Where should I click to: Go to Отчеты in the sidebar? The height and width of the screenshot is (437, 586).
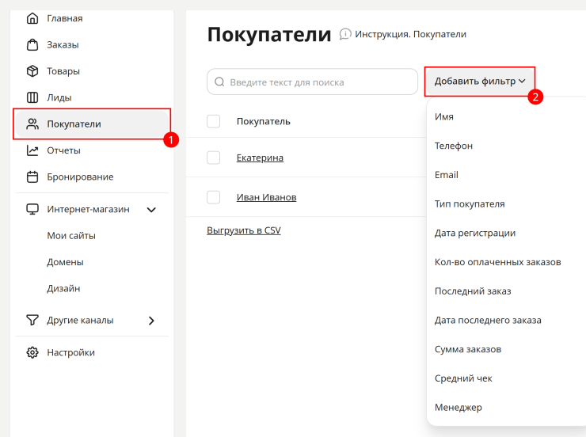[63, 150]
